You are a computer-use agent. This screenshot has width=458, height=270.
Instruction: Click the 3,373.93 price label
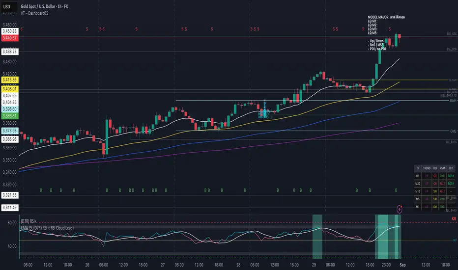[x=10, y=131]
